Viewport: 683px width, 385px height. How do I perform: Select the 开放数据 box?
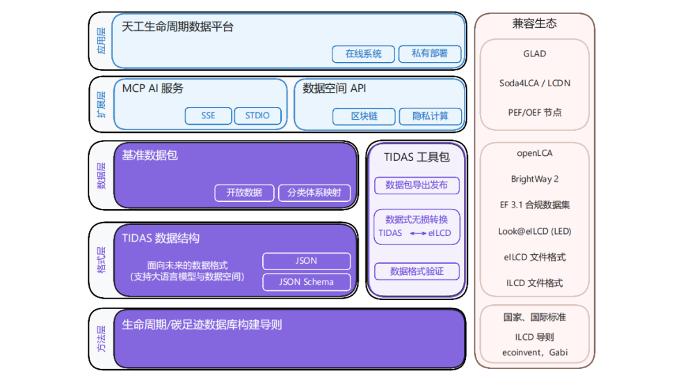[243, 193]
